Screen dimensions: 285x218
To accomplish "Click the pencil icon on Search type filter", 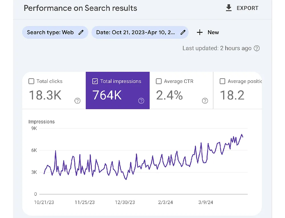I will 81,32.
